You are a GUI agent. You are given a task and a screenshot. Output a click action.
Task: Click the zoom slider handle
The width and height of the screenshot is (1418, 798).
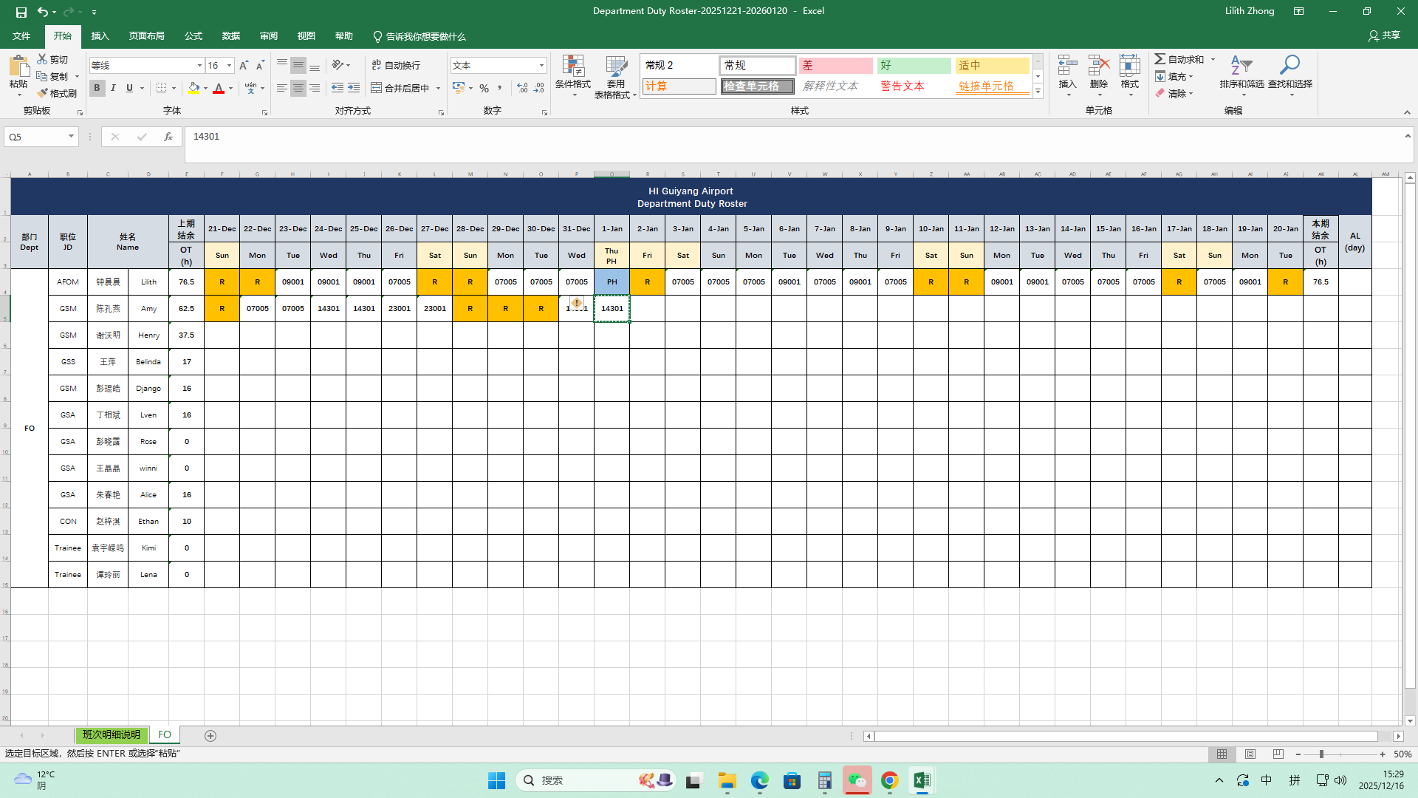pos(1321,754)
